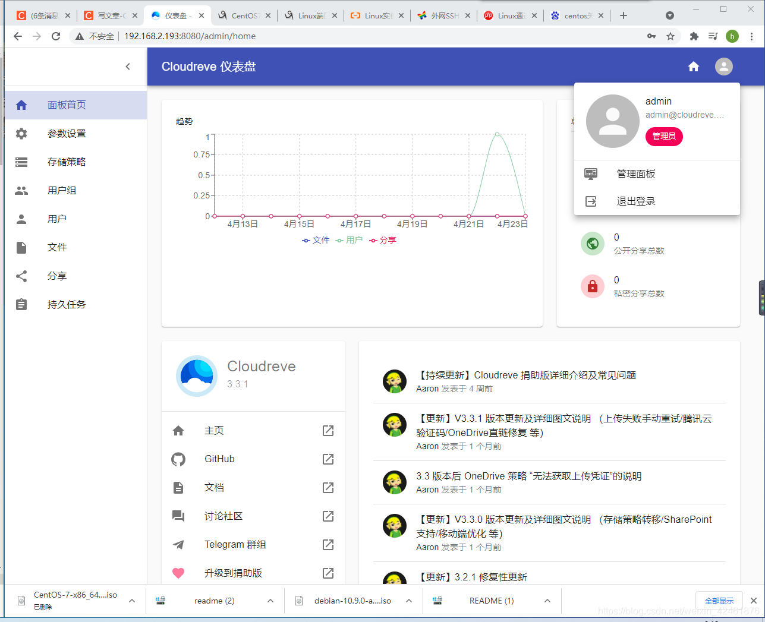765x622 pixels.
Task: Click the address bar URL
Action: tap(190, 36)
